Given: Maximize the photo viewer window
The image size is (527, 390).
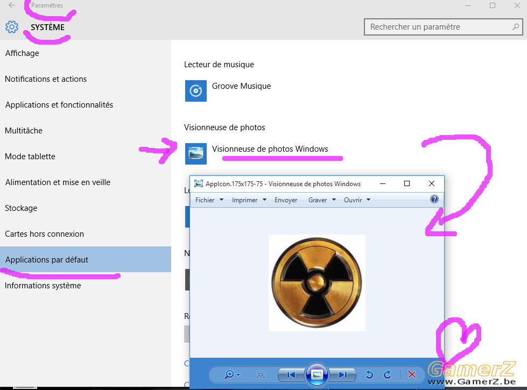Looking at the screenshot, I should click(406, 183).
